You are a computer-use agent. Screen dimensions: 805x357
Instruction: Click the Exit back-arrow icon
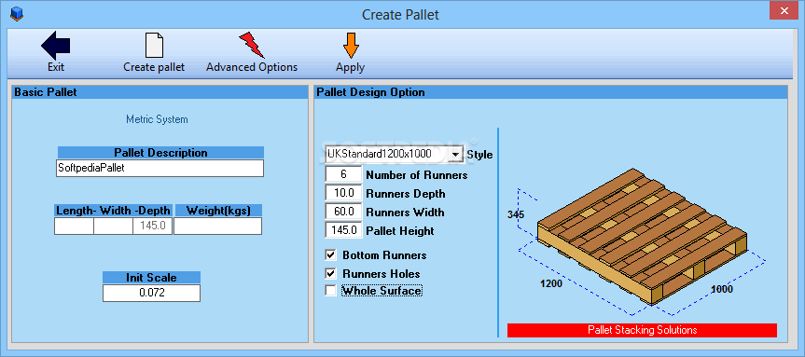coord(55,47)
